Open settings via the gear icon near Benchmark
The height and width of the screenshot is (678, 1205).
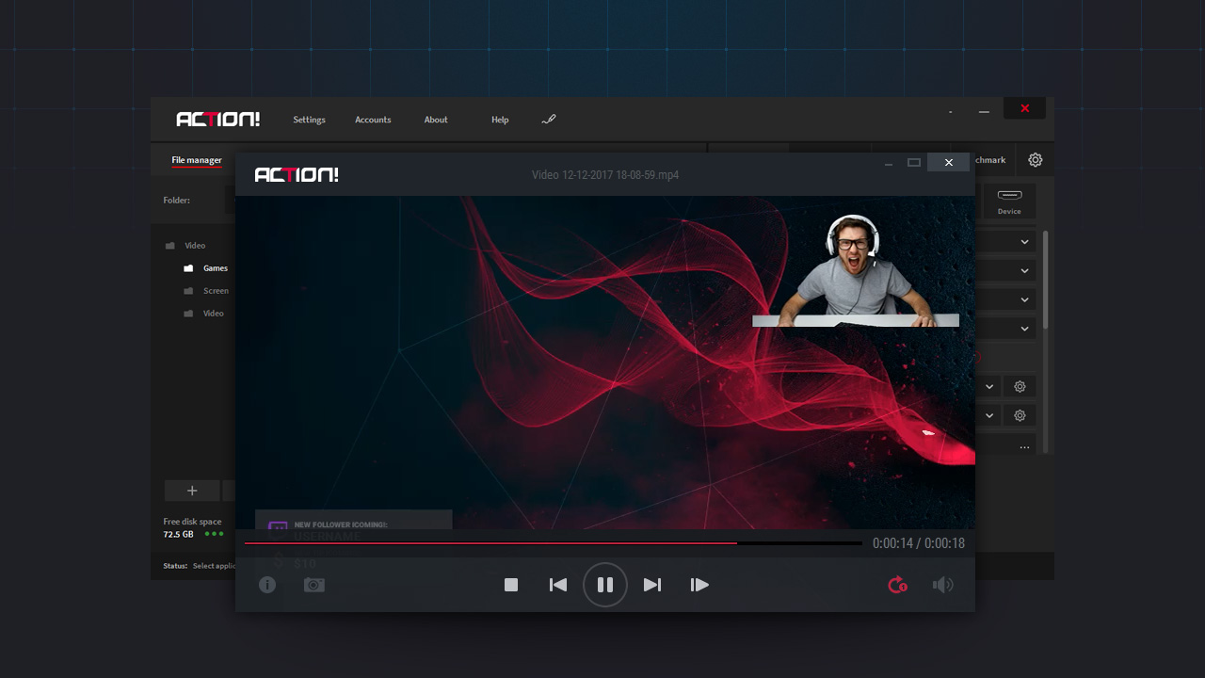1036,160
